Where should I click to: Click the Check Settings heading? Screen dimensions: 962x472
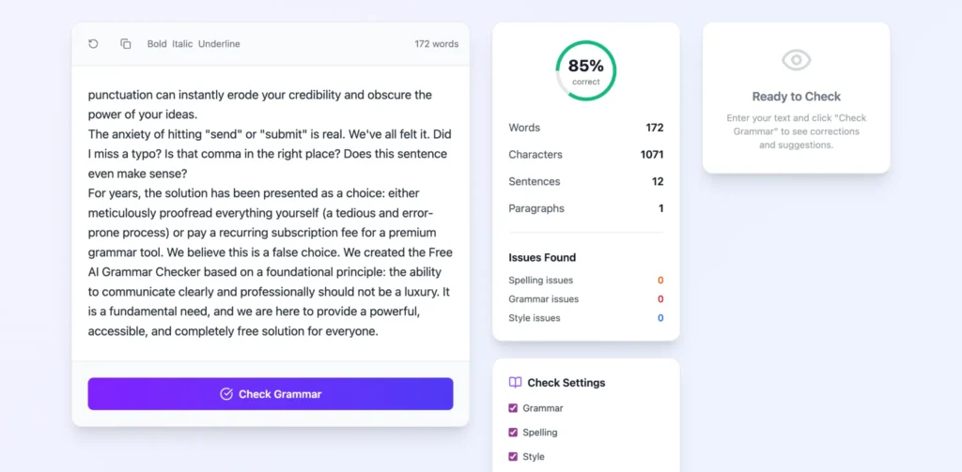coord(566,383)
